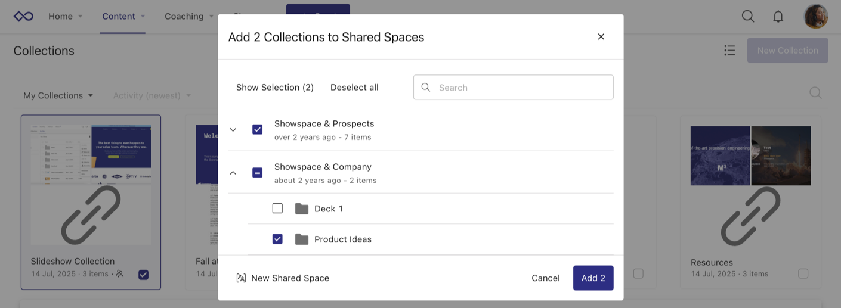Check the Resources card checkbox

pyautogui.click(x=803, y=274)
